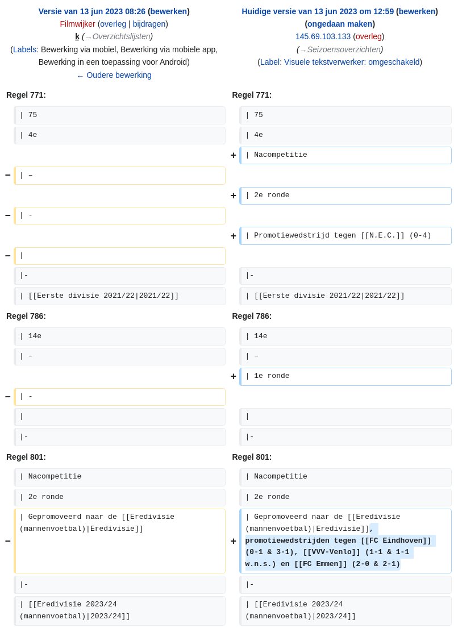Click 'ongedaan maken' to undo the edit
454x628 pixels.
(x=339, y=24)
